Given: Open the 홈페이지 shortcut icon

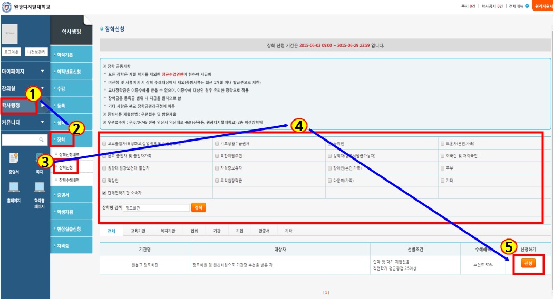Looking at the screenshot, I should [14, 187].
